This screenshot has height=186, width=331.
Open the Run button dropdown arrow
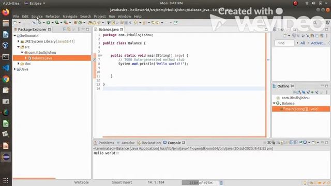[x=52, y=23]
